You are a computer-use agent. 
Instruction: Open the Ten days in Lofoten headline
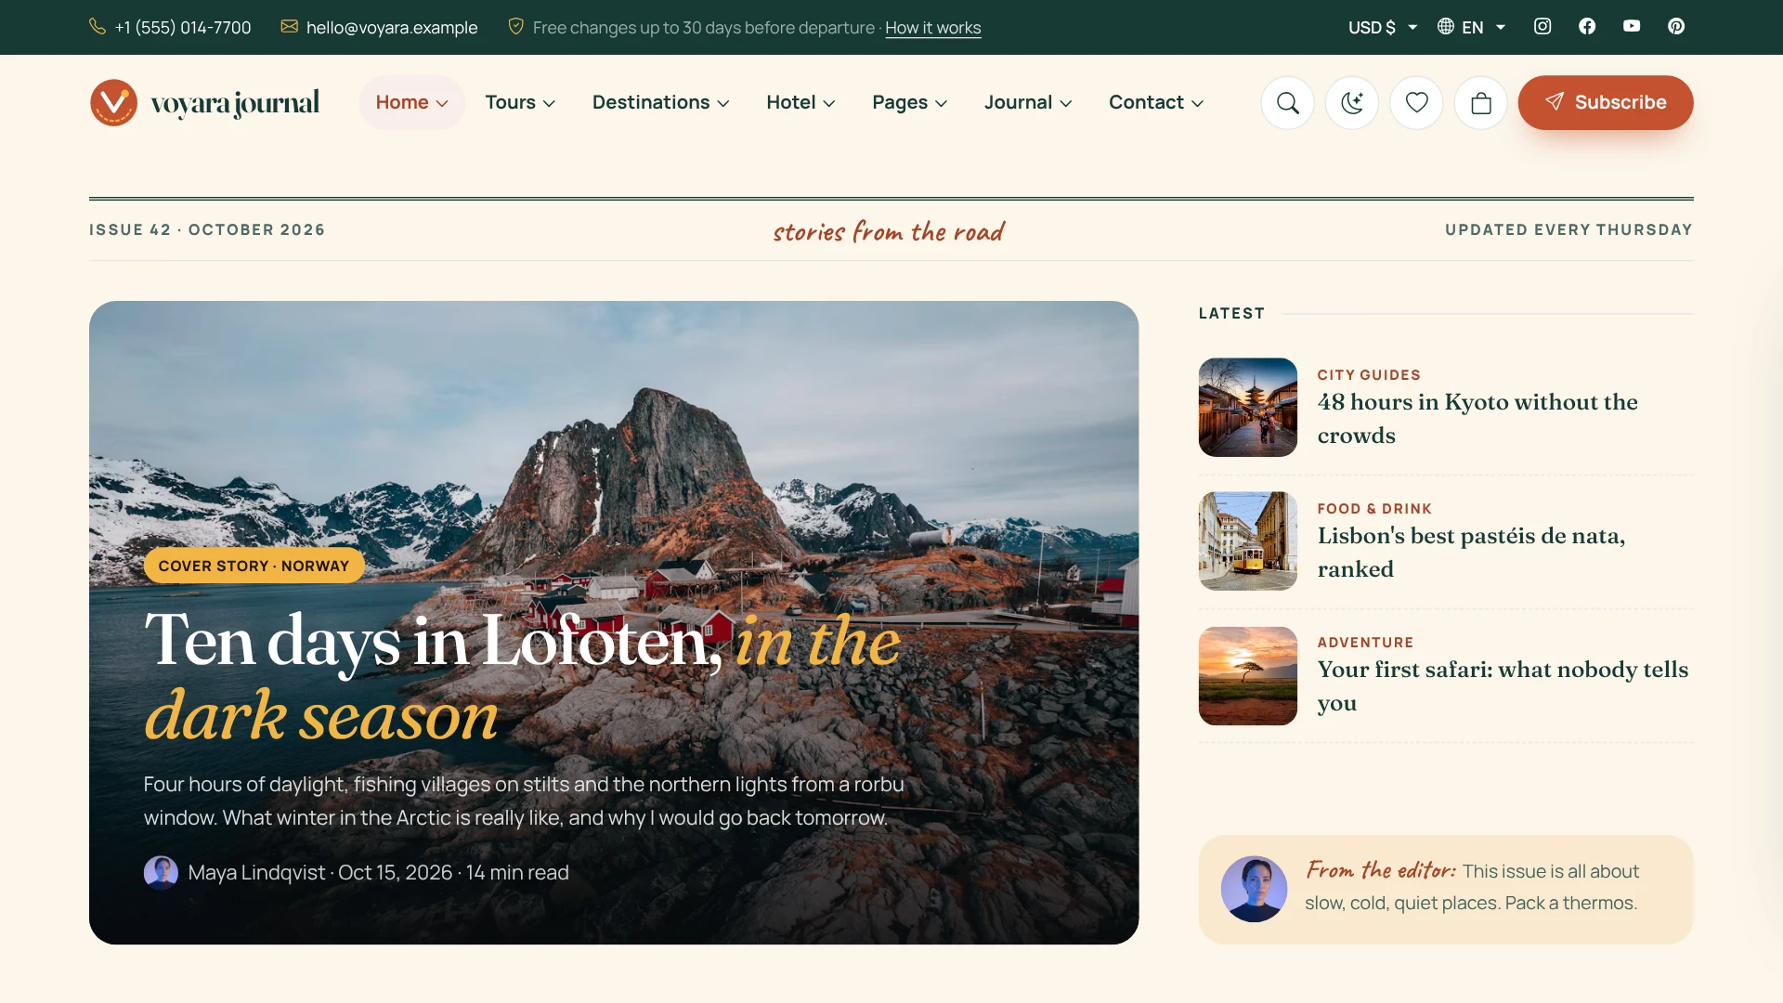pyautogui.click(x=522, y=677)
